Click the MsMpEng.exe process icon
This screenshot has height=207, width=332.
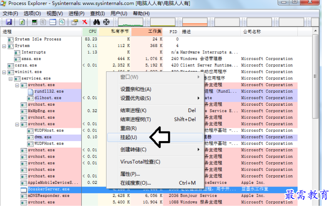[x=24, y=111]
